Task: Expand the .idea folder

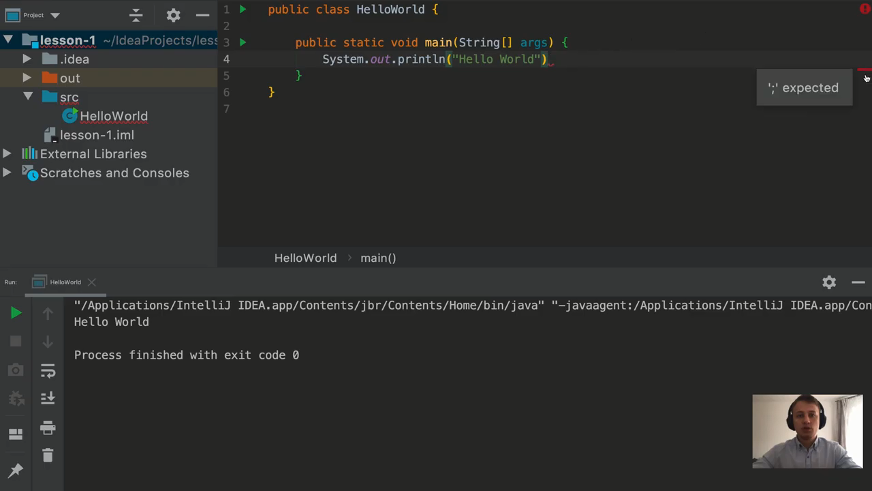Action: (27, 59)
